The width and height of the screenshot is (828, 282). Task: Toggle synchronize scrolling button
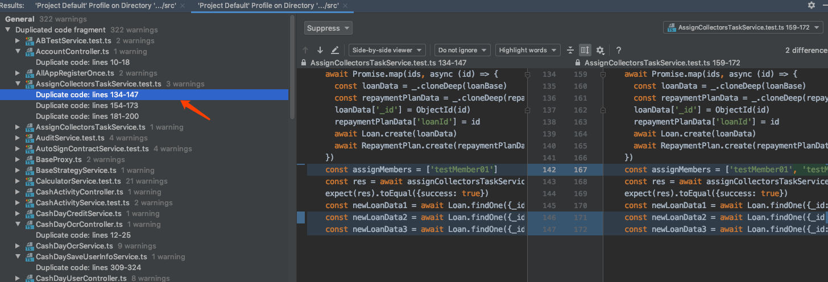click(585, 50)
